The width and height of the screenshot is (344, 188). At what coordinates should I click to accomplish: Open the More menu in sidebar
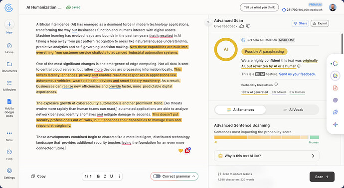coord(9,136)
